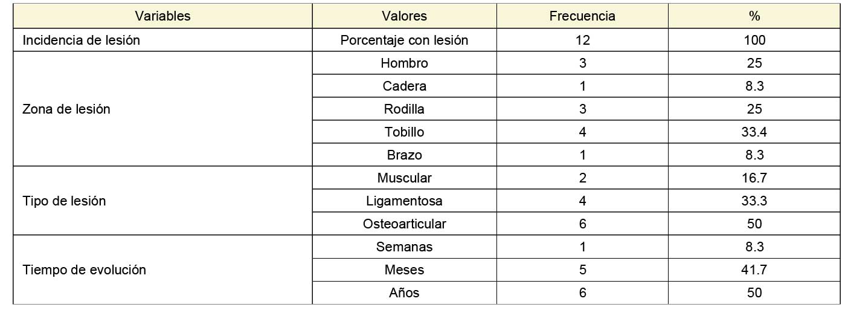Click the Variables column header
The height and width of the screenshot is (310, 851).
[162, 16]
